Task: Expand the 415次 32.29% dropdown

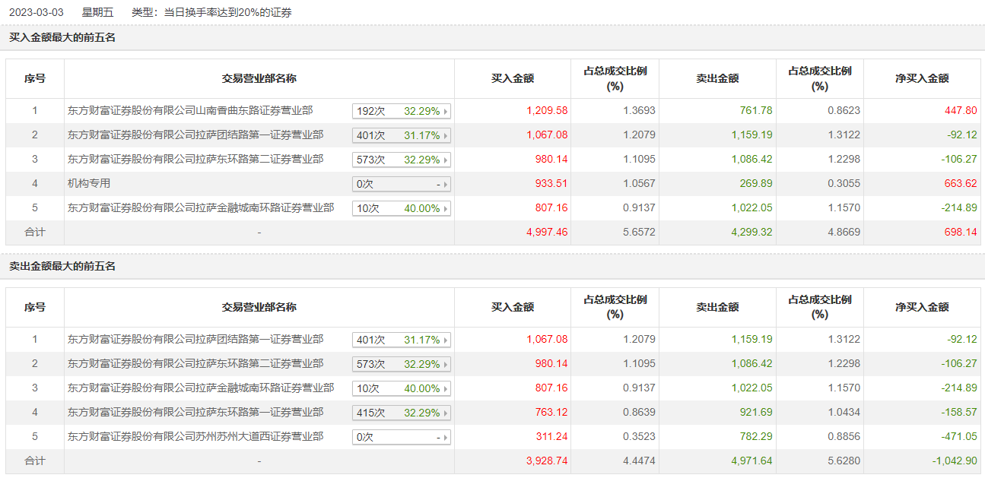Action: tap(402, 413)
